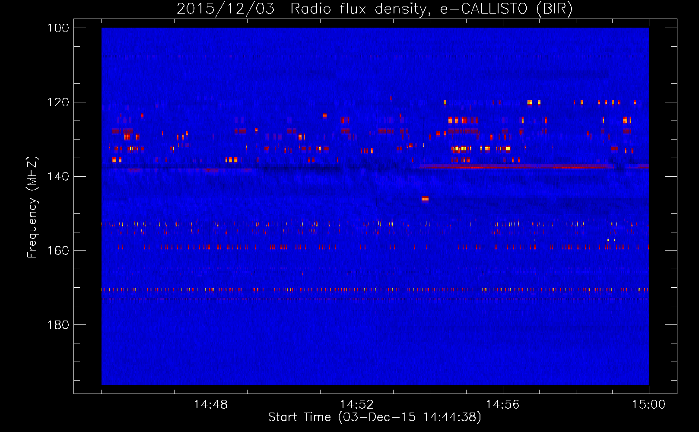The width and height of the screenshot is (699, 432).
Task: Click the "Start Time (03-Dec-15 14:44:38)" axis label
Action: point(375,417)
